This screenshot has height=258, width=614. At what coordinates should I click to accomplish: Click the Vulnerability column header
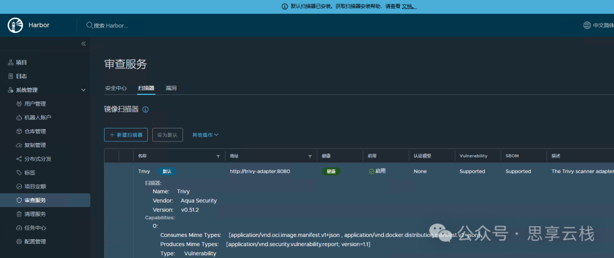point(474,156)
